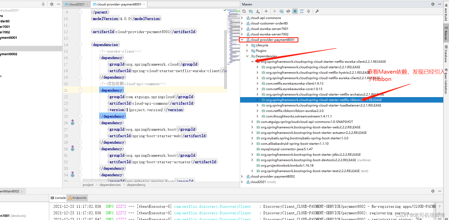Close the entMain8002 run tab

pos(22,191)
